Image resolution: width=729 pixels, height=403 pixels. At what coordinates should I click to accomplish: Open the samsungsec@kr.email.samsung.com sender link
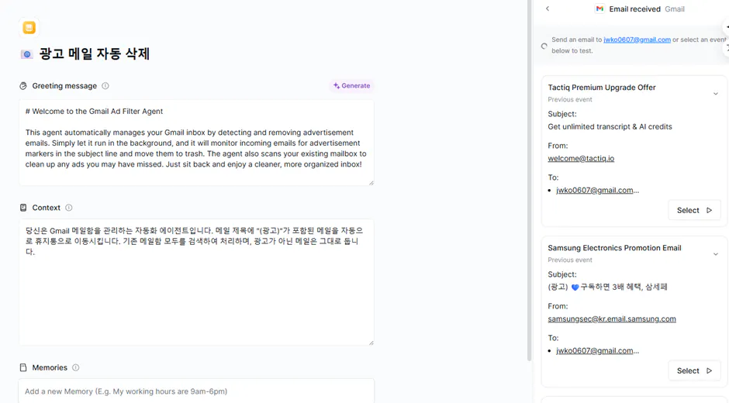tap(612, 319)
